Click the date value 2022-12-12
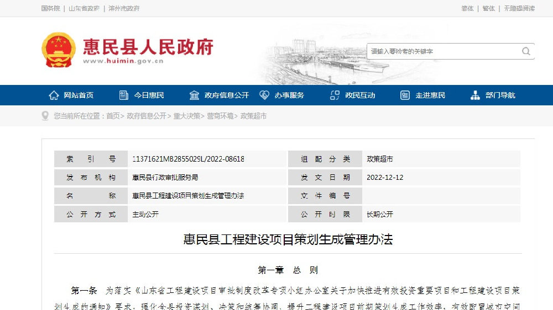This screenshot has height=310, width=553. click(385, 178)
